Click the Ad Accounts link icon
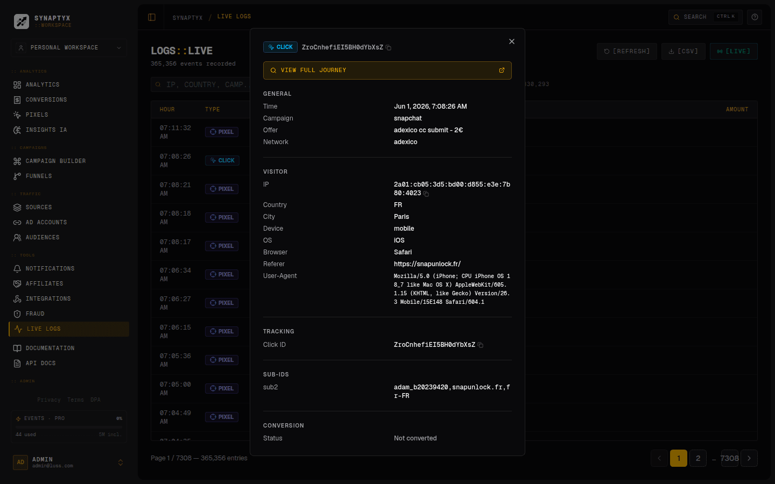 [x=17, y=223]
